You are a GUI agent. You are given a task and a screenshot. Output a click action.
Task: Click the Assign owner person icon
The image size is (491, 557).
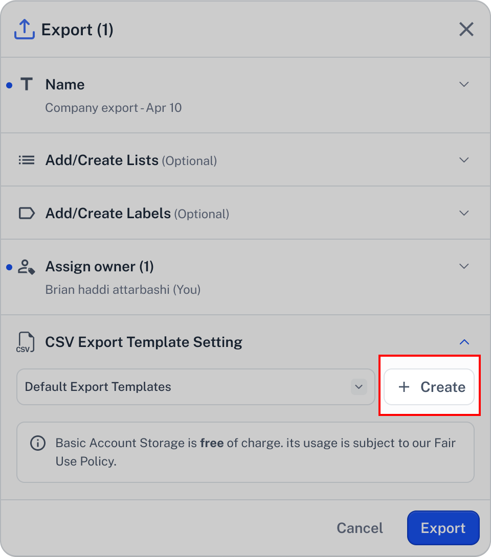[26, 267]
